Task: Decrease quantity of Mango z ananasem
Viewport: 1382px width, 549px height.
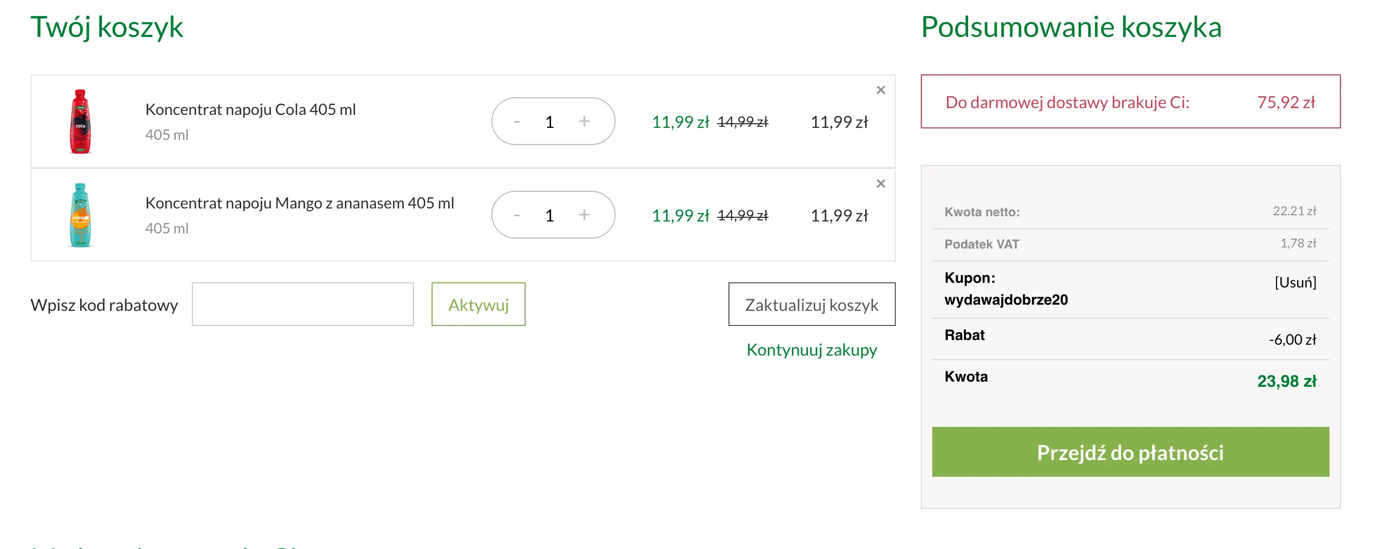Action: click(x=517, y=215)
